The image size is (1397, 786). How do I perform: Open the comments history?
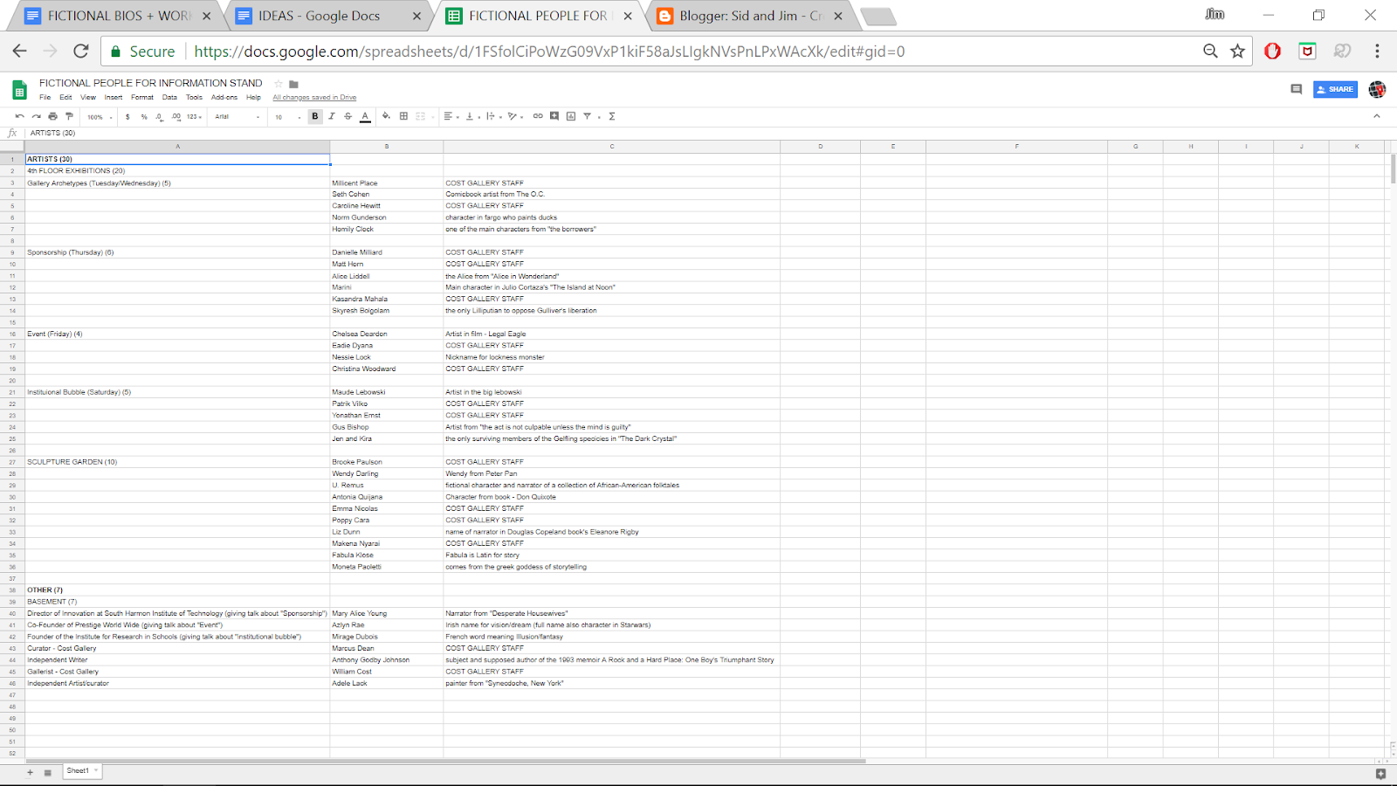click(x=1297, y=89)
